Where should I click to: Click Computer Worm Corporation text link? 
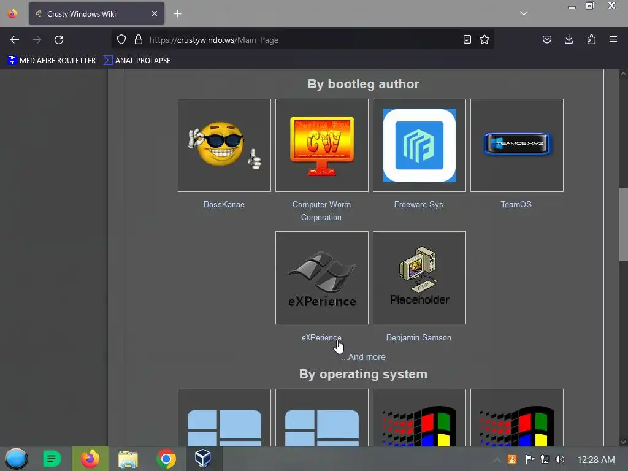[321, 211]
